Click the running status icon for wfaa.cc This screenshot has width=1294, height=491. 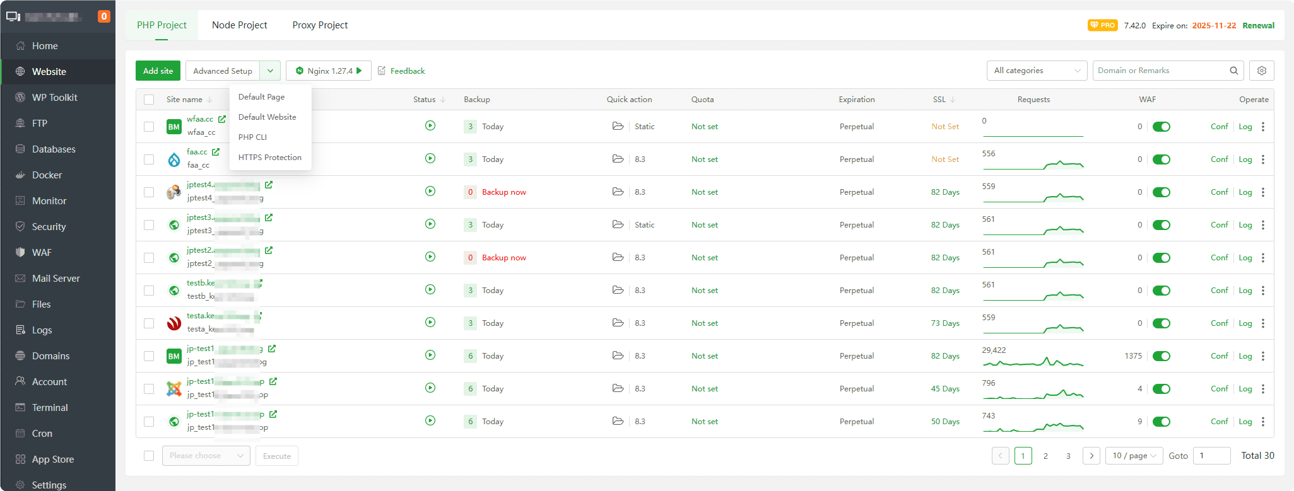pos(430,126)
